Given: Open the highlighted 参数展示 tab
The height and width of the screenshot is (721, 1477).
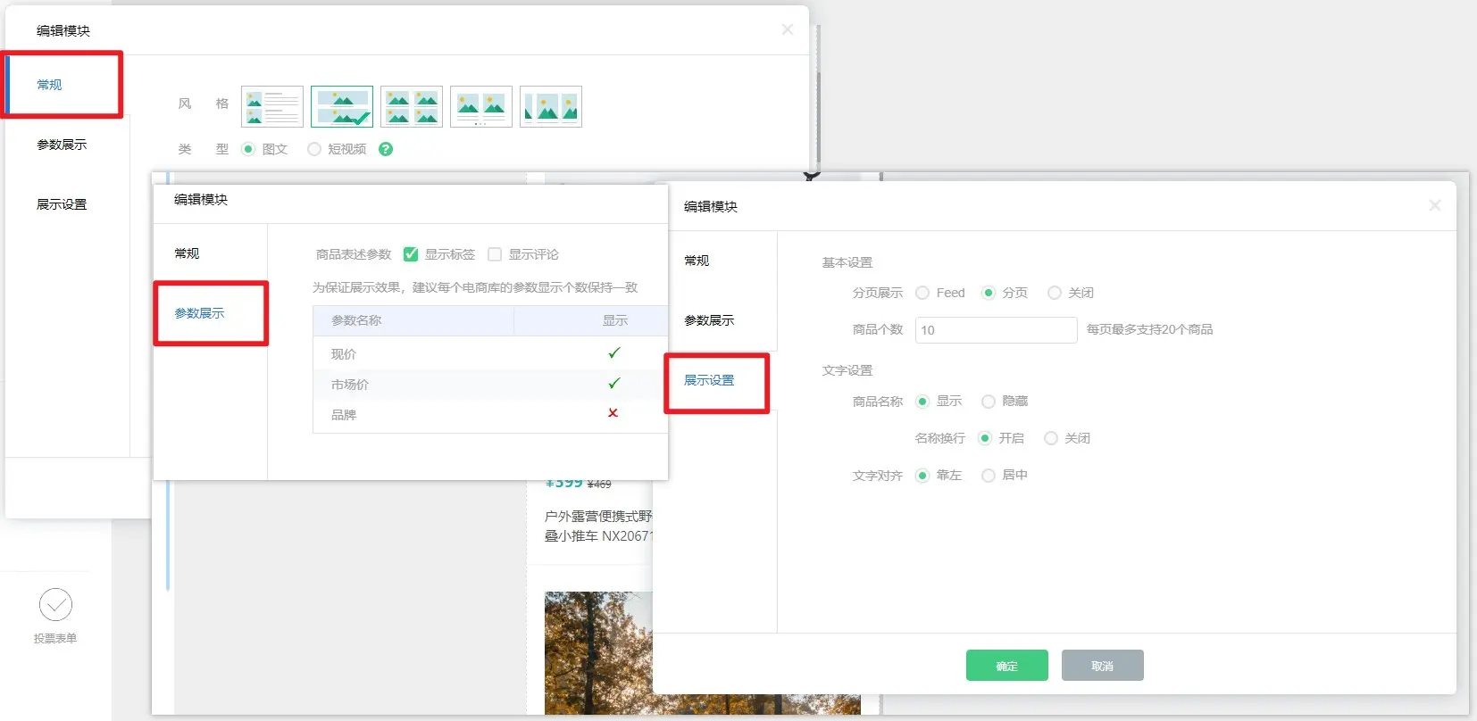Looking at the screenshot, I should (x=200, y=313).
